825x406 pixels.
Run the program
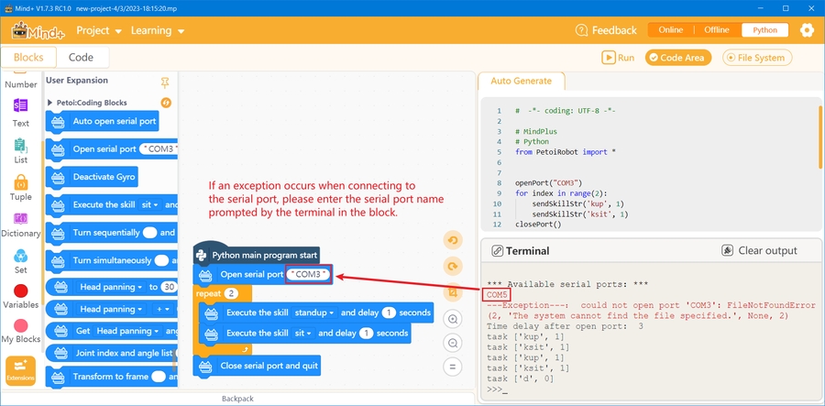pos(618,58)
